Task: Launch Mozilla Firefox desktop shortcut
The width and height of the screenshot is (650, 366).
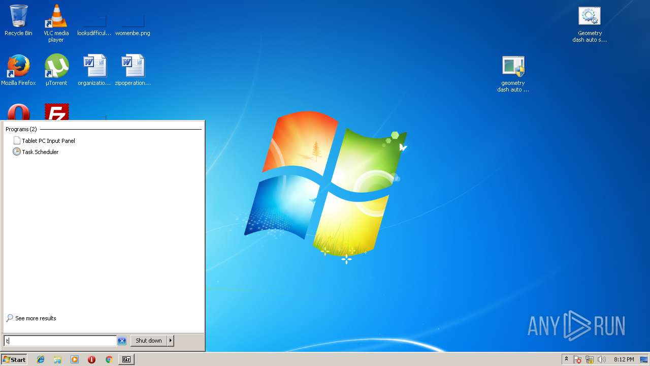Action: 18,70
